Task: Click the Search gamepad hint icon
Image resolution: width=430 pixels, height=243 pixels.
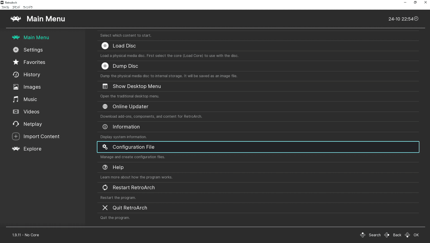Action: 363,235
